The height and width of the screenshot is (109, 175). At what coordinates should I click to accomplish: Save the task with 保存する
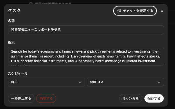[x=154, y=99]
